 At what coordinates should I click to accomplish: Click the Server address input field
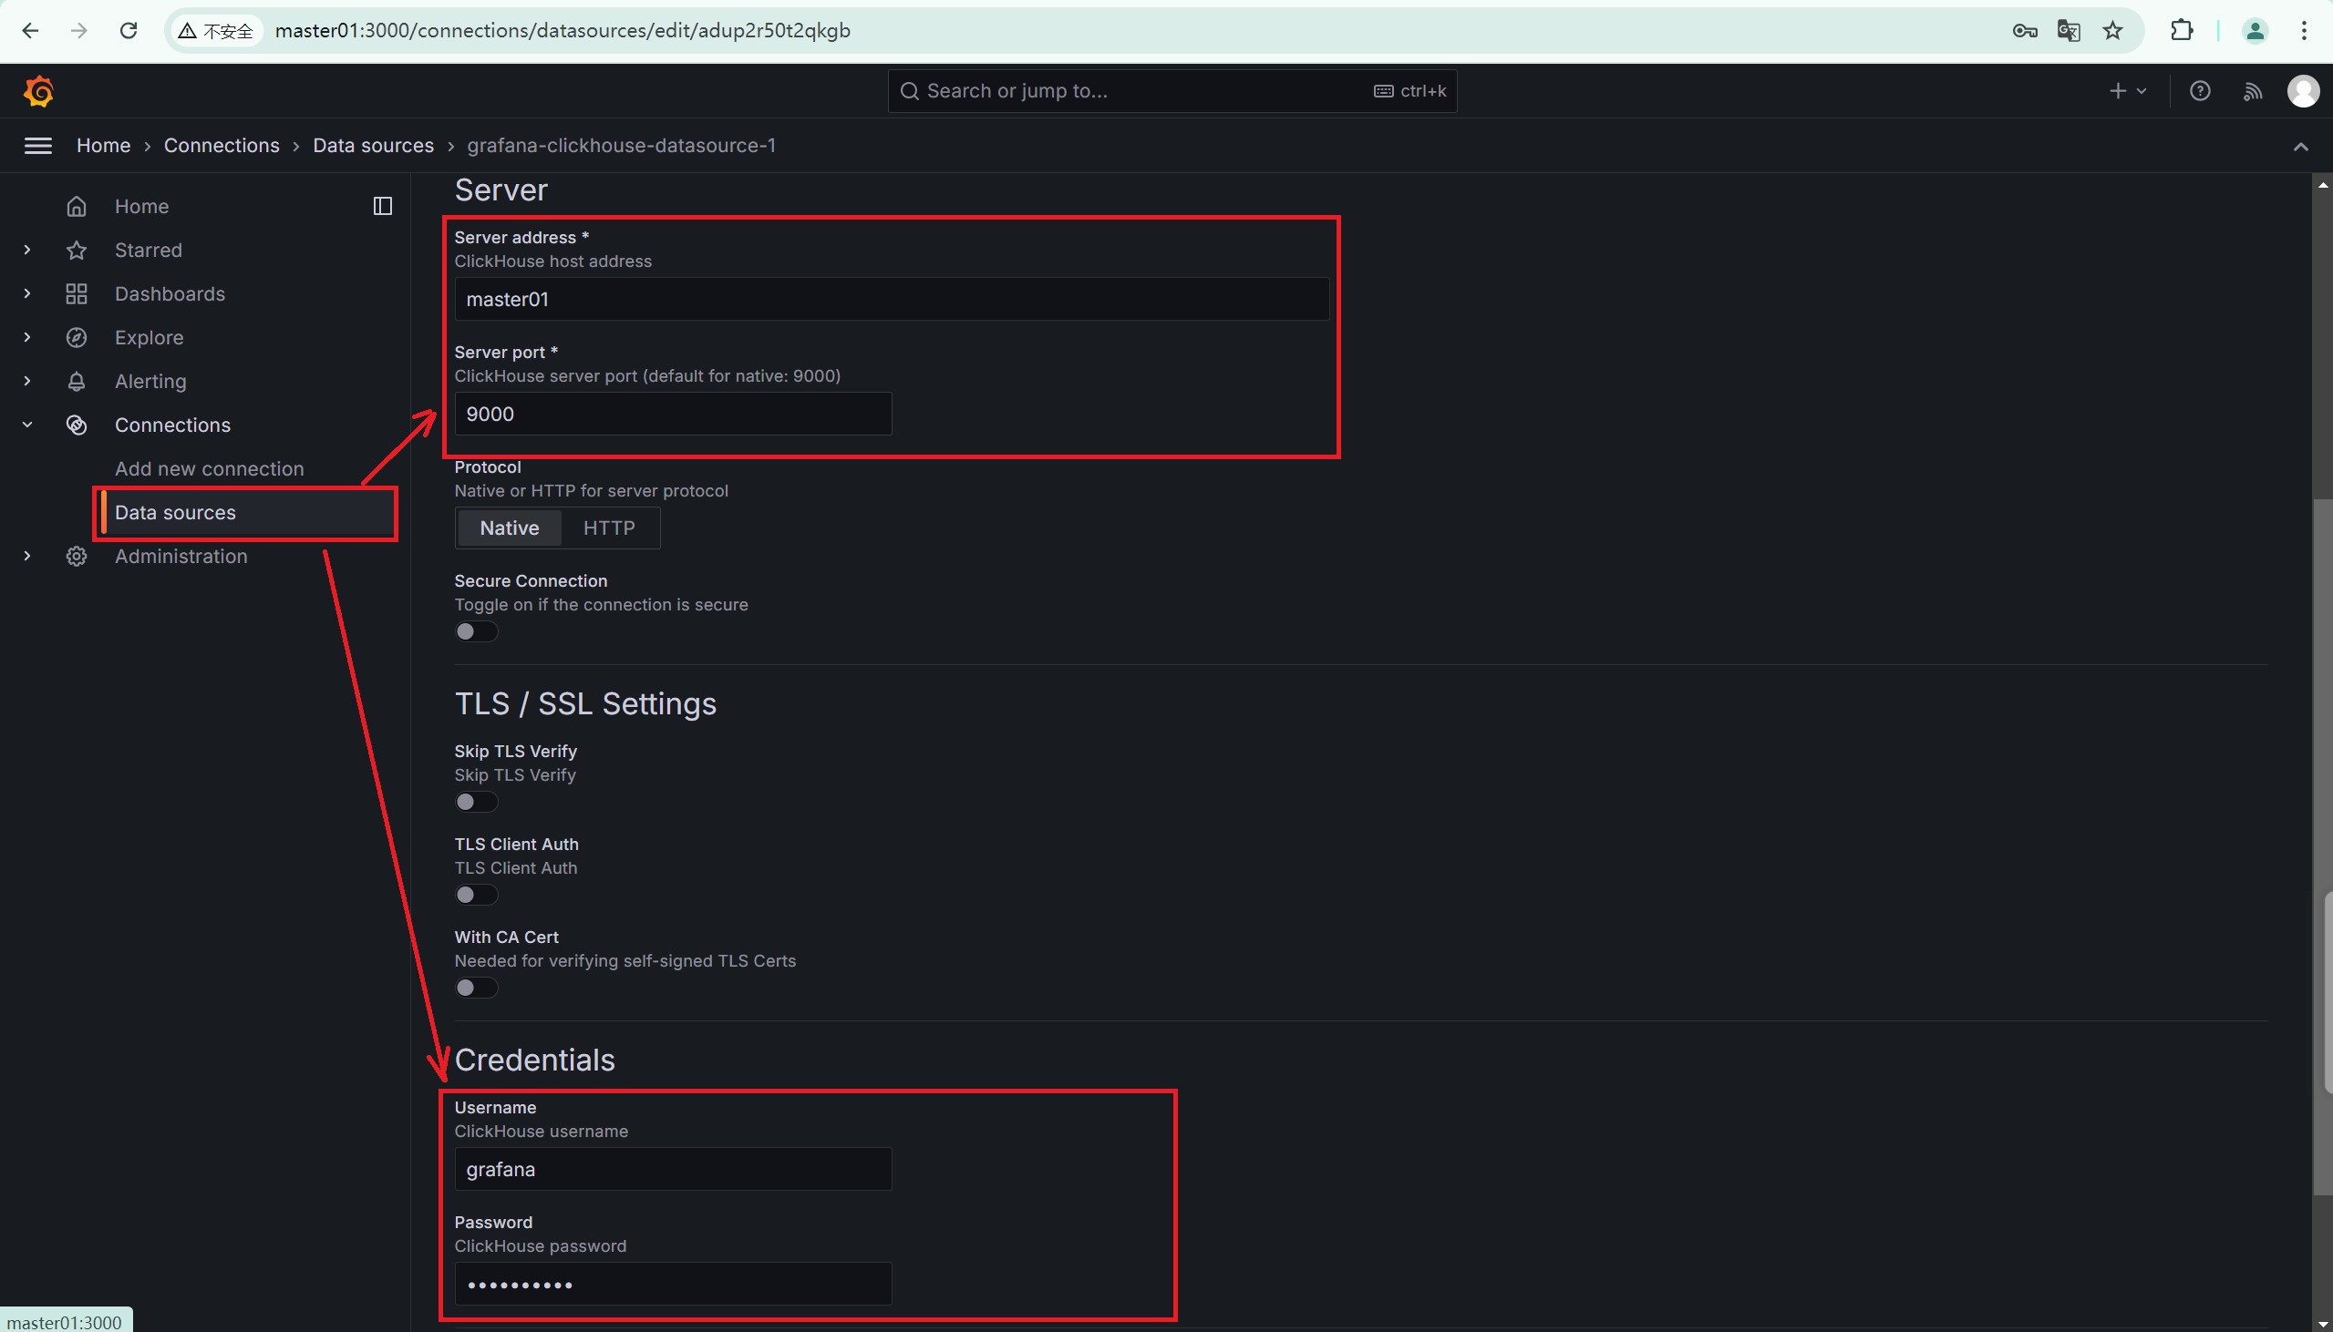tap(891, 299)
